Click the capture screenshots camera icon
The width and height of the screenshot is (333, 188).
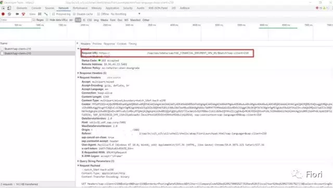pos(17,14)
